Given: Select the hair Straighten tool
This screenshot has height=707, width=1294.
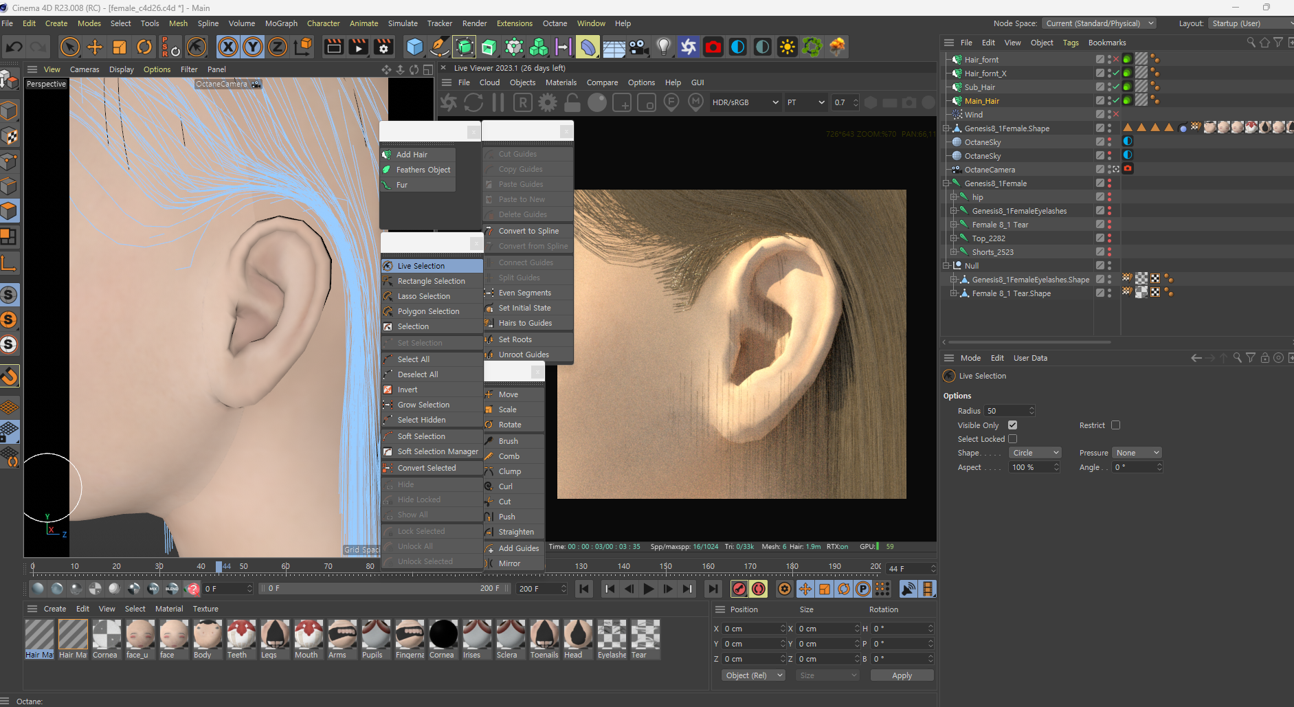Looking at the screenshot, I should coord(513,532).
